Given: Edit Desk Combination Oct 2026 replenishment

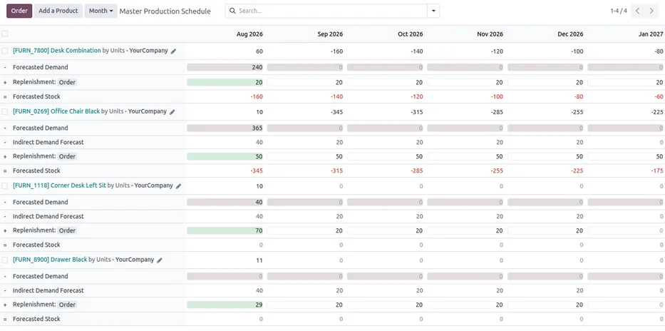Looking at the screenshot, I should [385, 82].
